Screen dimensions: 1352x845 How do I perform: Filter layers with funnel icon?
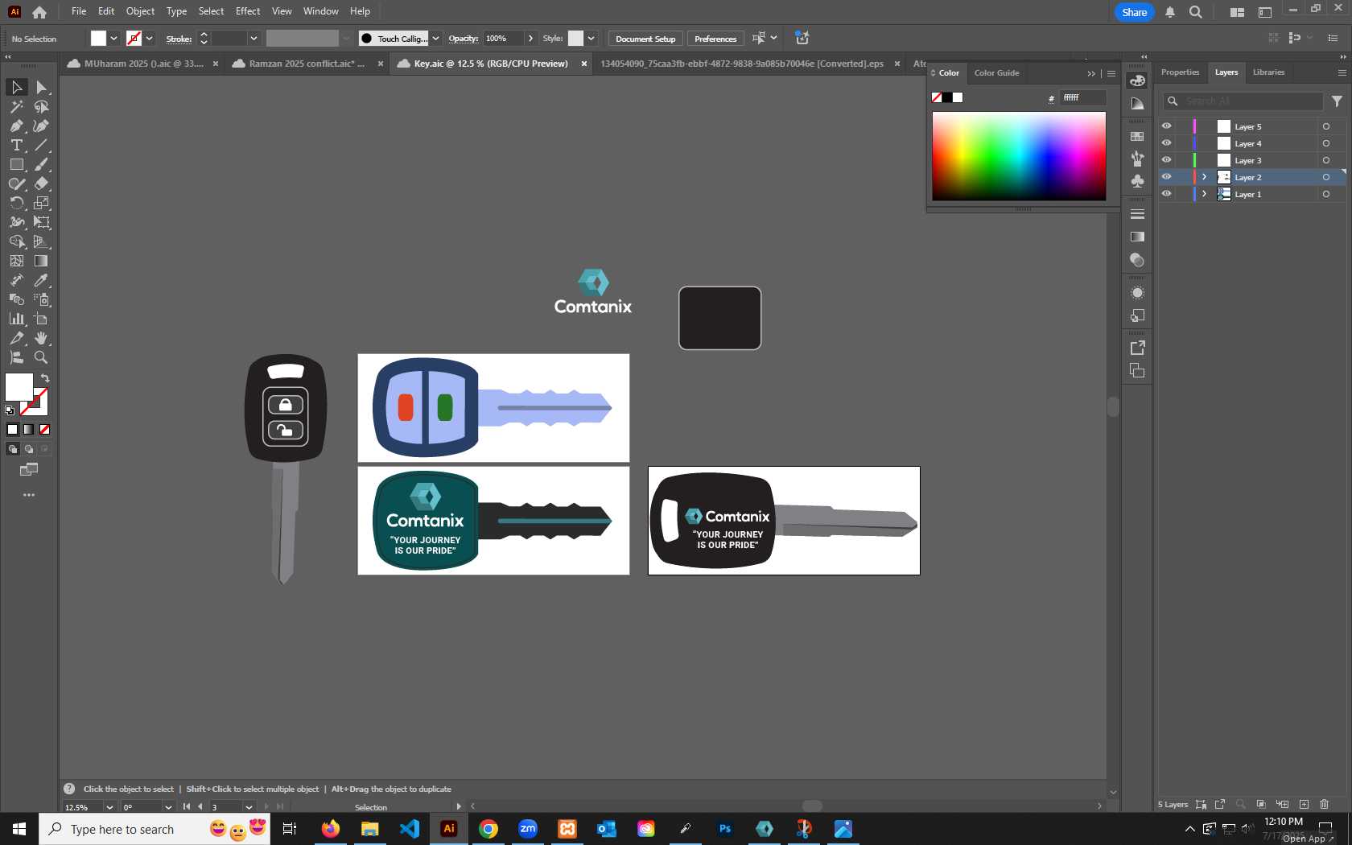point(1337,101)
